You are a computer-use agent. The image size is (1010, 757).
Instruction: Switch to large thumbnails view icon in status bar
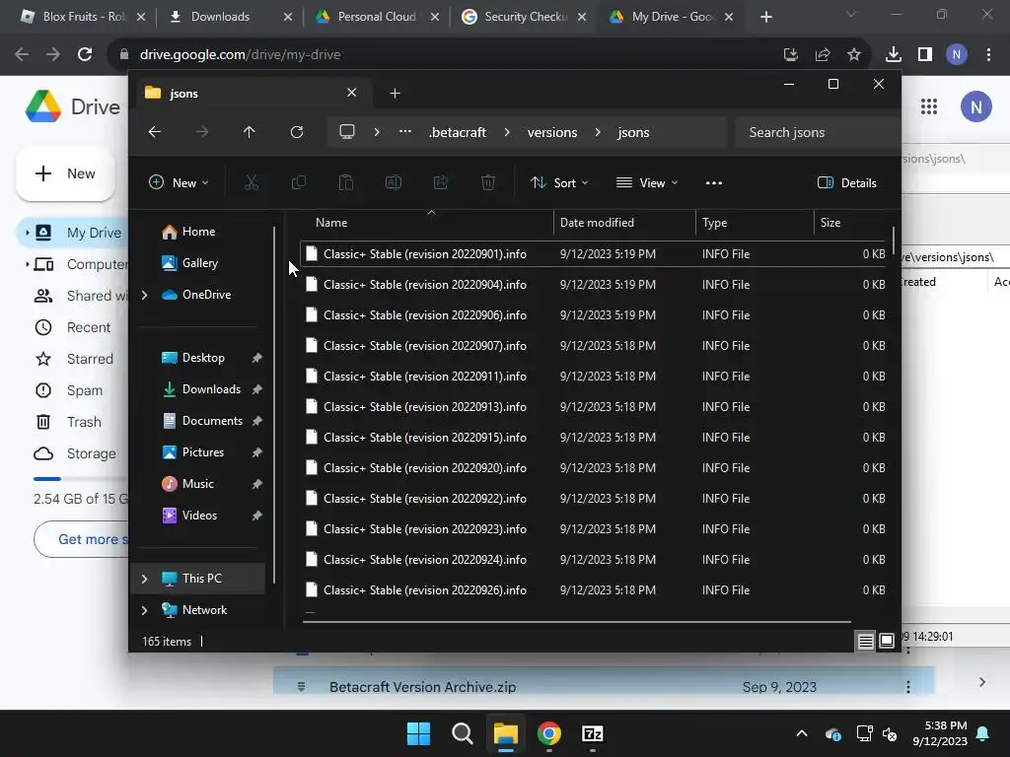click(887, 641)
